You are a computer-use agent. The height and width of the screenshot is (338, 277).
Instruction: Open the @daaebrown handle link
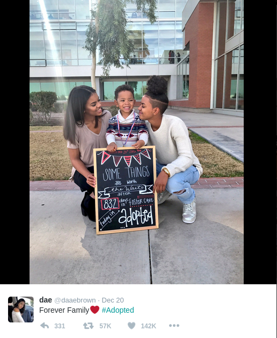coord(75,300)
